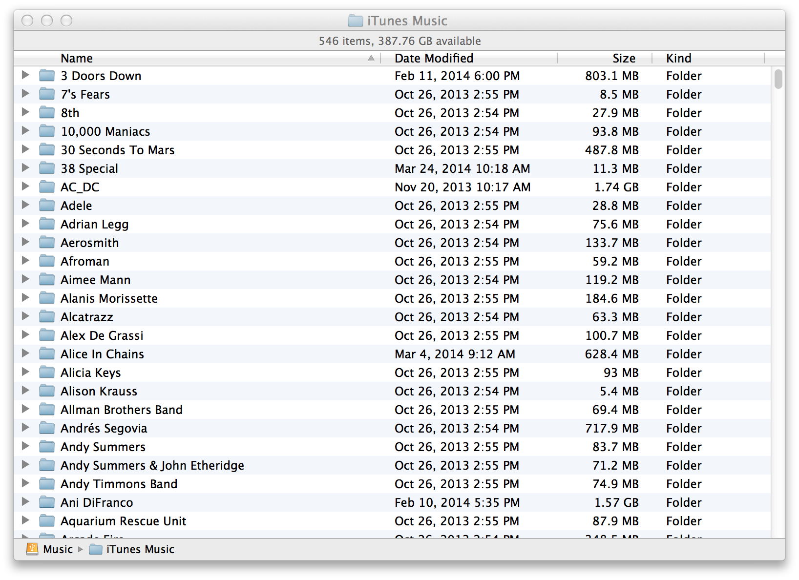
Task: Click date Feb 11, 2014 6:00 PM
Action: [457, 76]
